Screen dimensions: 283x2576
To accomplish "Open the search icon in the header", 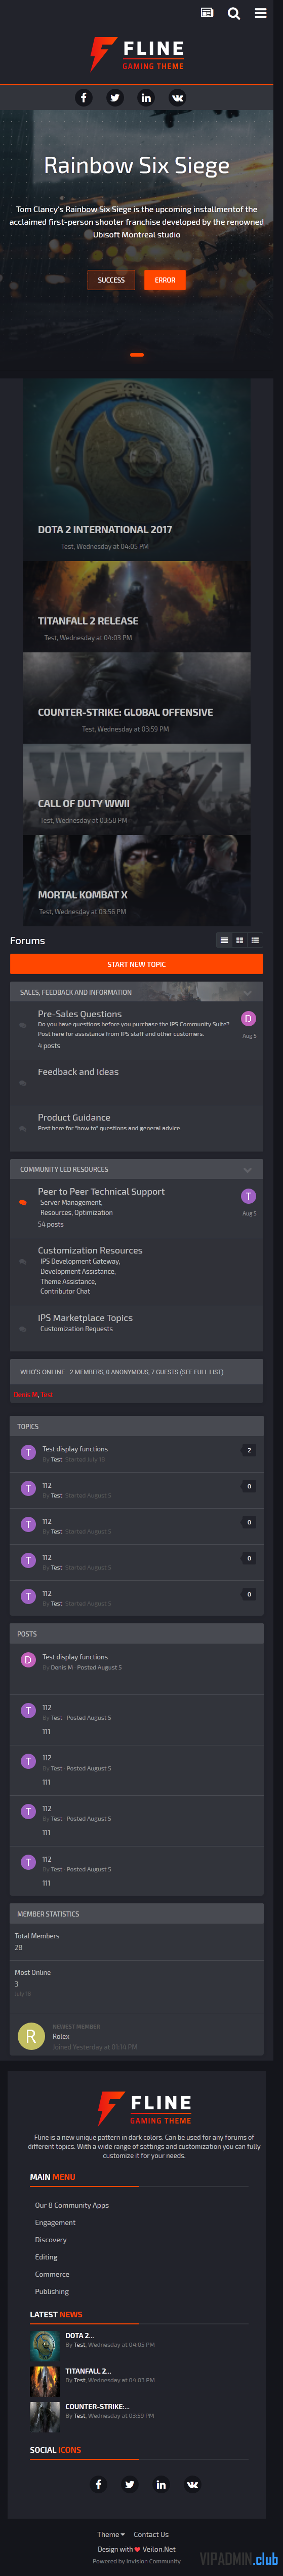I will point(233,13).
